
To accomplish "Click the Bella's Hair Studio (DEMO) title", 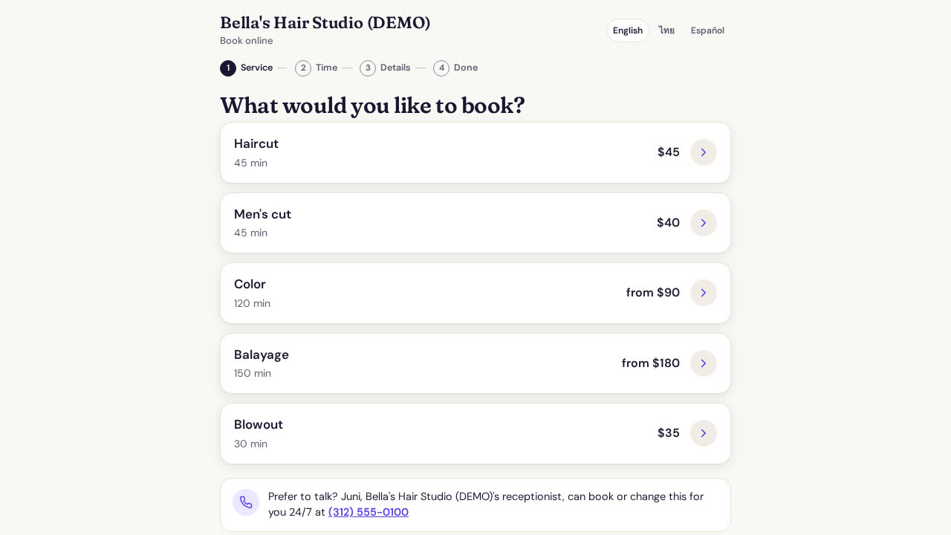I will pyautogui.click(x=325, y=23).
